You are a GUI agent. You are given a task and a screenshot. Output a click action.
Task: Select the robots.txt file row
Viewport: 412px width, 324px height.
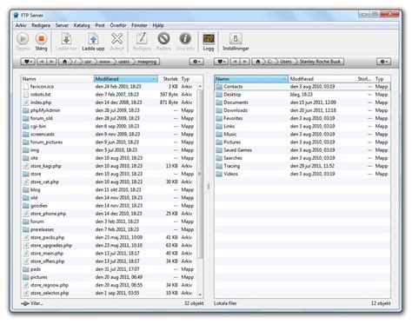click(109, 95)
